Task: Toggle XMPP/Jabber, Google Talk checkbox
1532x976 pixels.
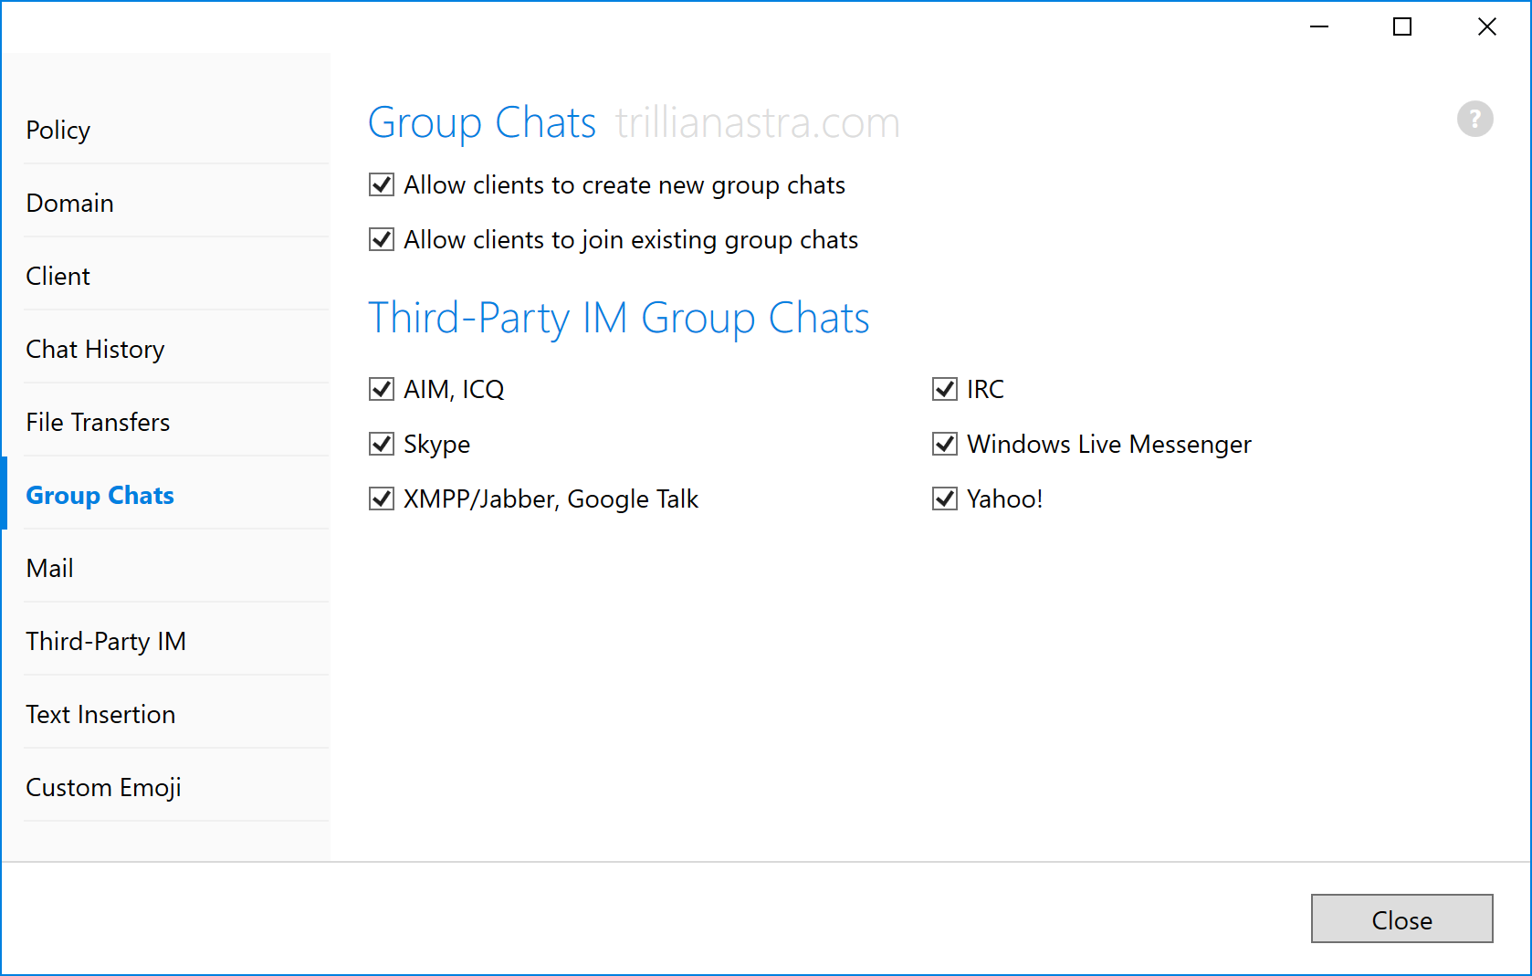Action: [x=382, y=499]
